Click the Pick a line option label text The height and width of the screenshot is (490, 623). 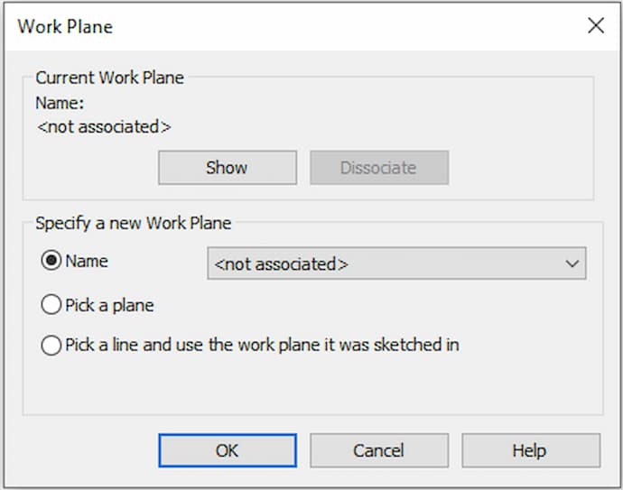[262, 345]
